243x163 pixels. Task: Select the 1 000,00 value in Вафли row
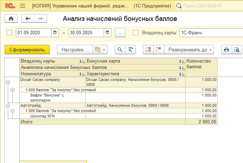[201, 98]
